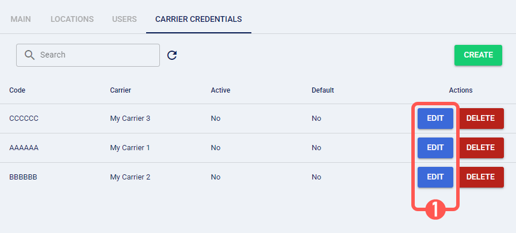The image size is (516, 233).
Task: Delete the My Carrier 2 credential
Action: 480,177
